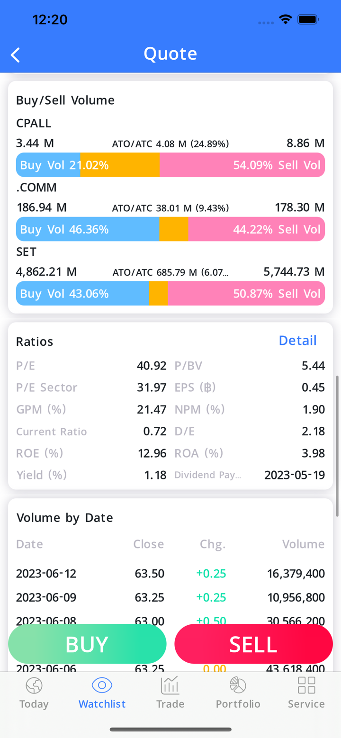Tap the .COMM orange ATO/ATC bar segment
341x738 pixels.
(173, 229)
